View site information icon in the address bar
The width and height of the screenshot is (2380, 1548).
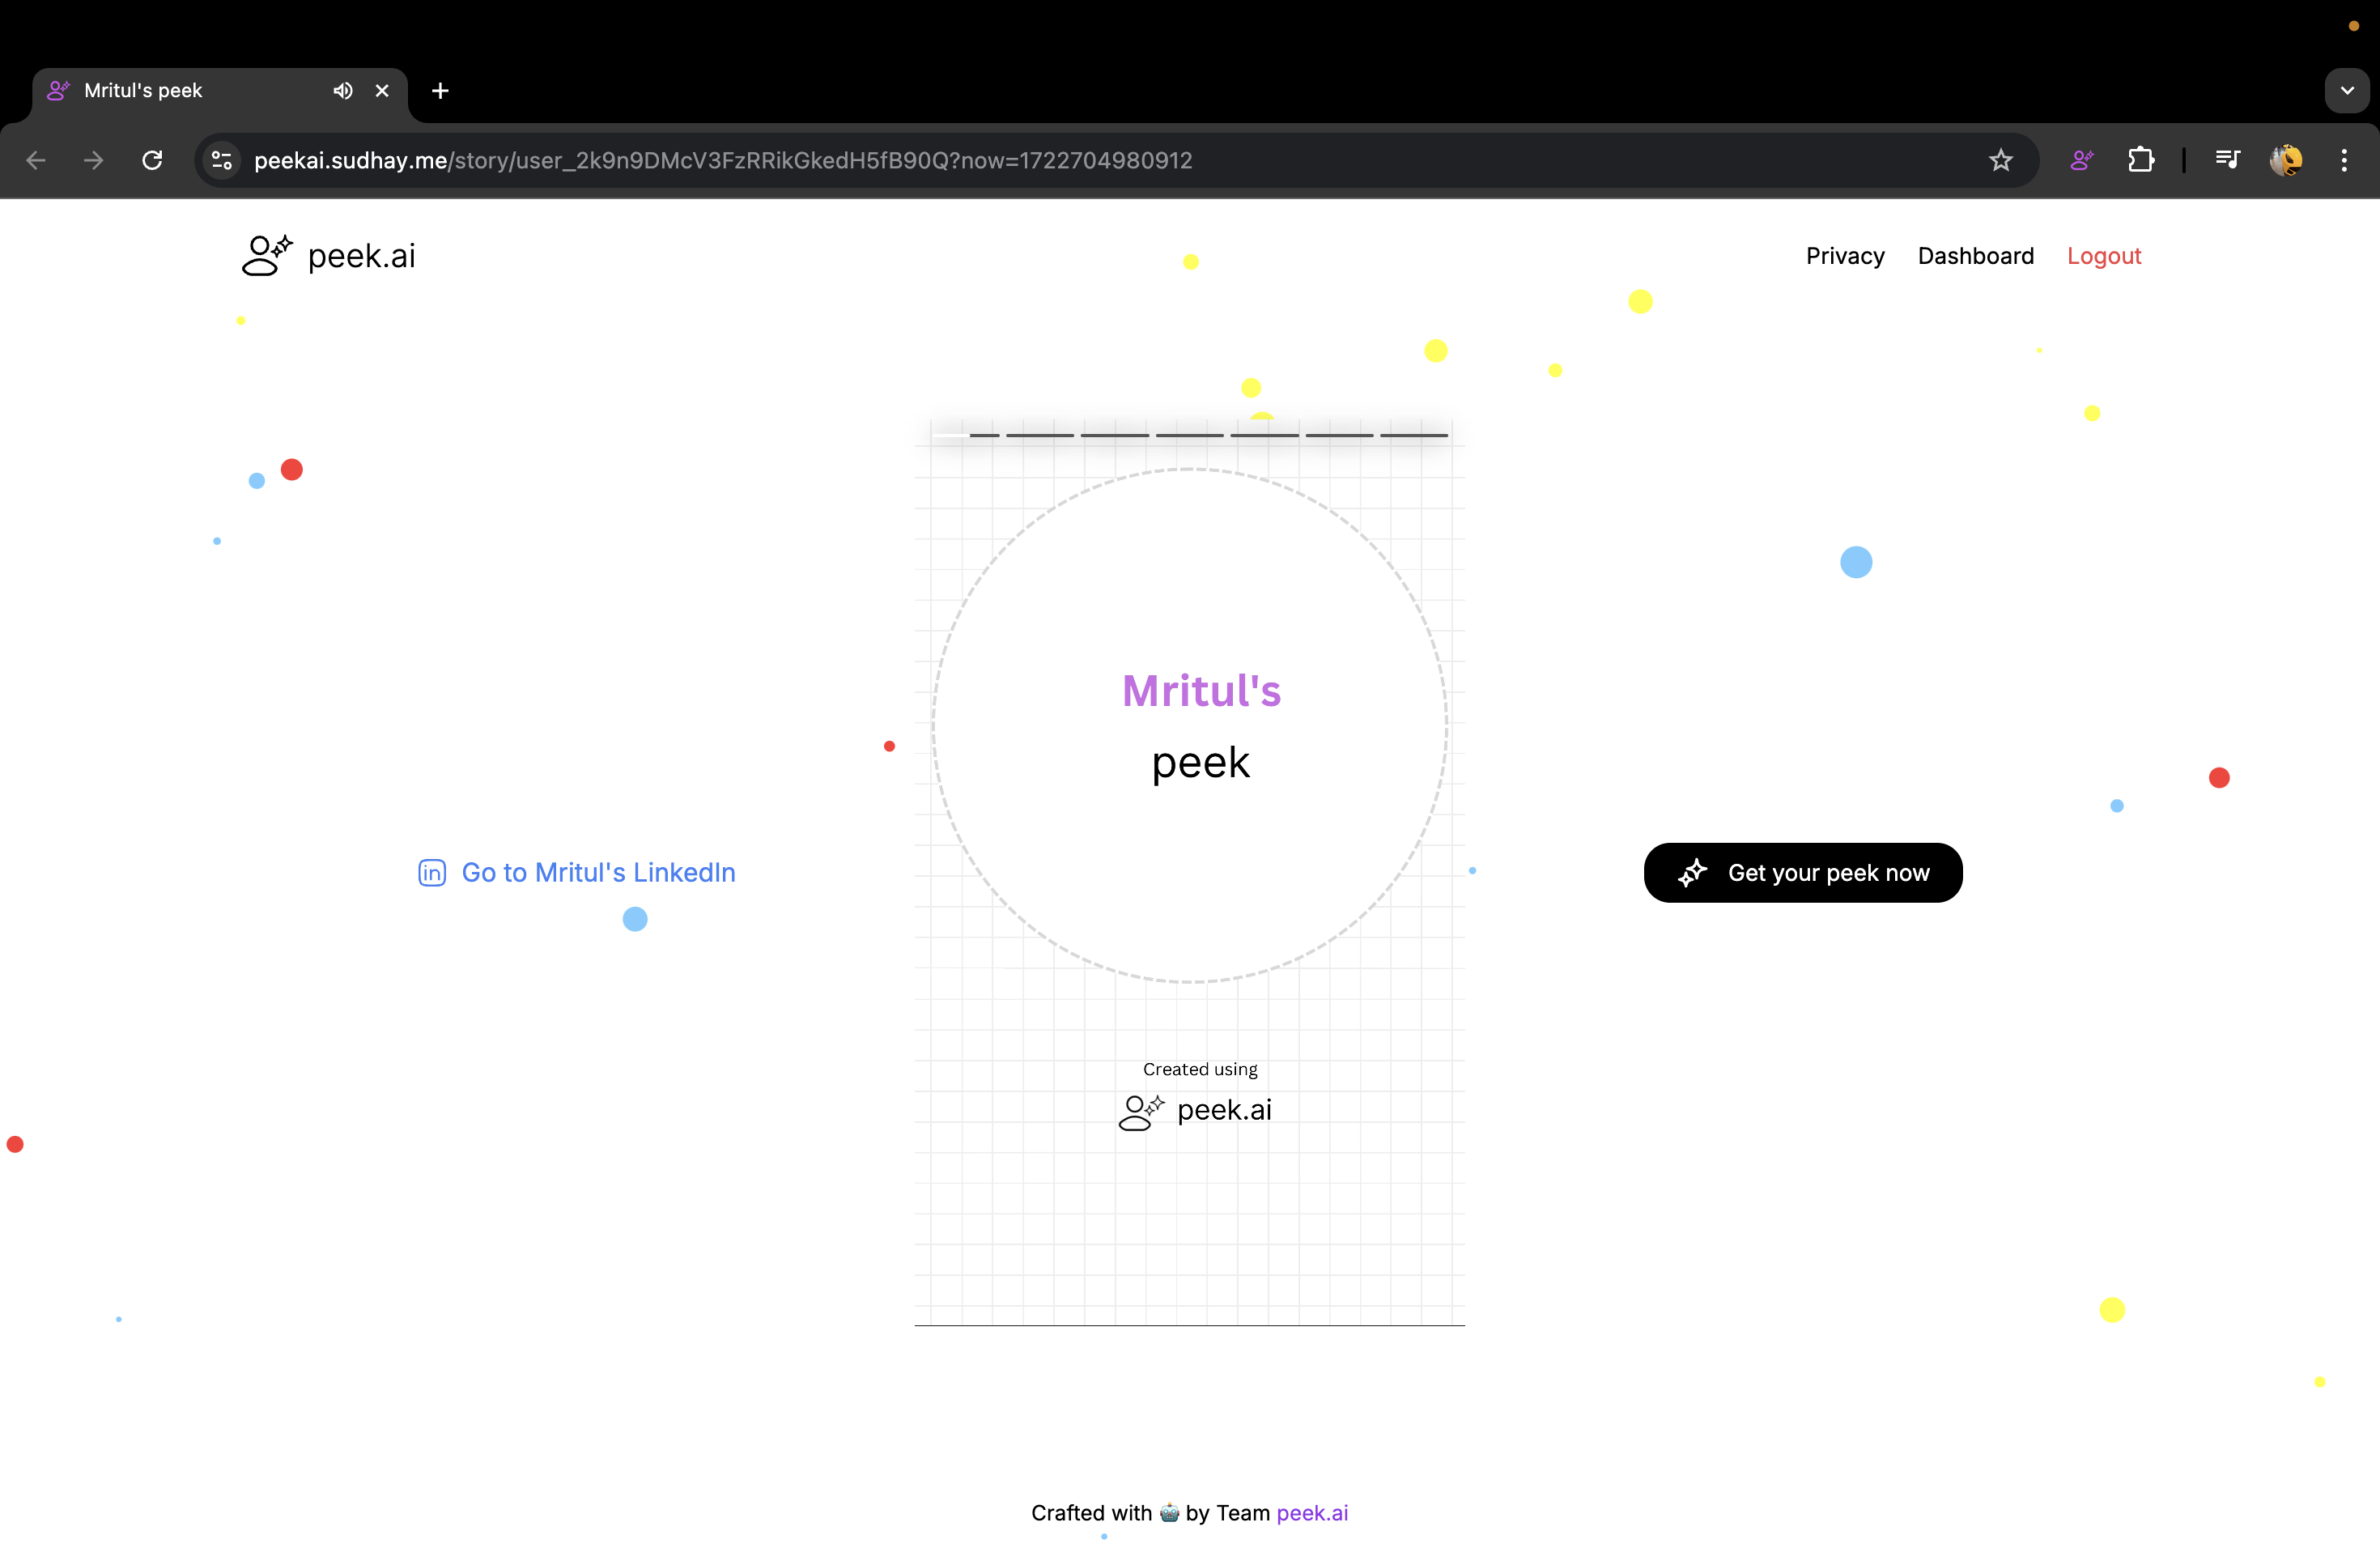[221, 160]
